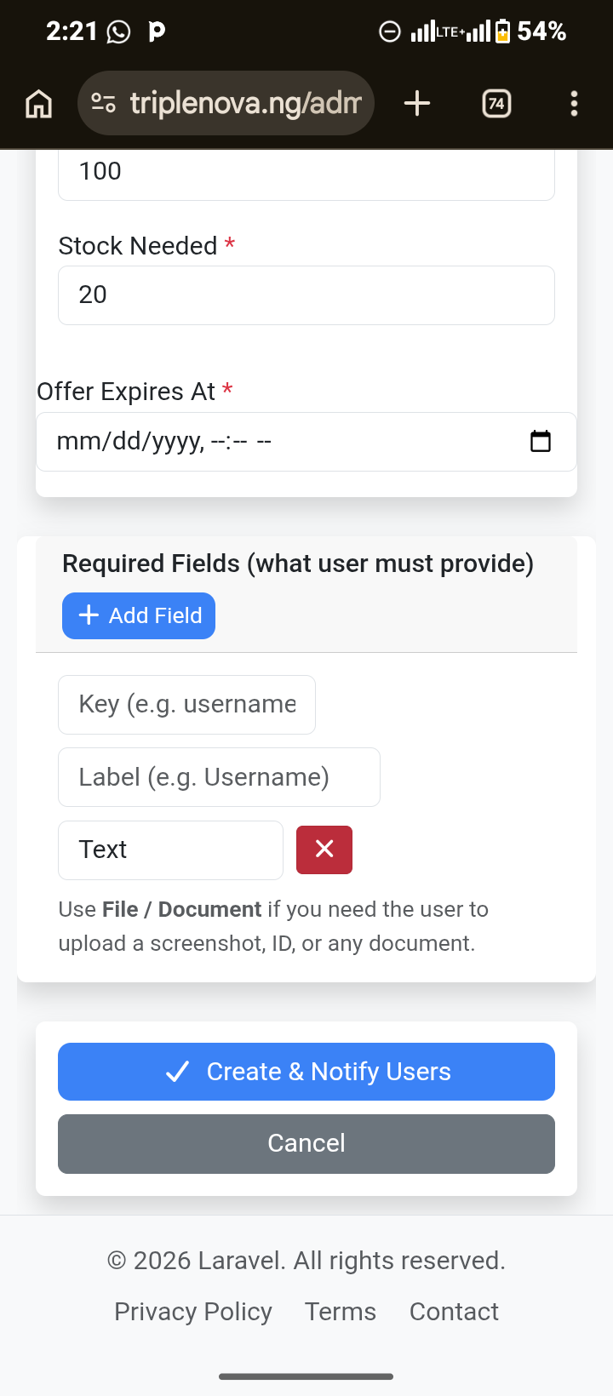
Task: Open the Terms footer link
Action: click(341, 1312)
